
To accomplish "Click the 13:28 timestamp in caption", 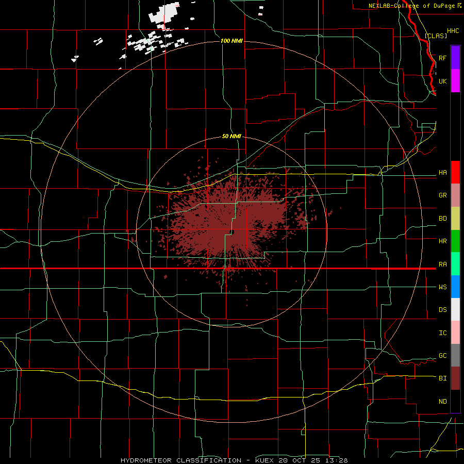I will point(338,460).
